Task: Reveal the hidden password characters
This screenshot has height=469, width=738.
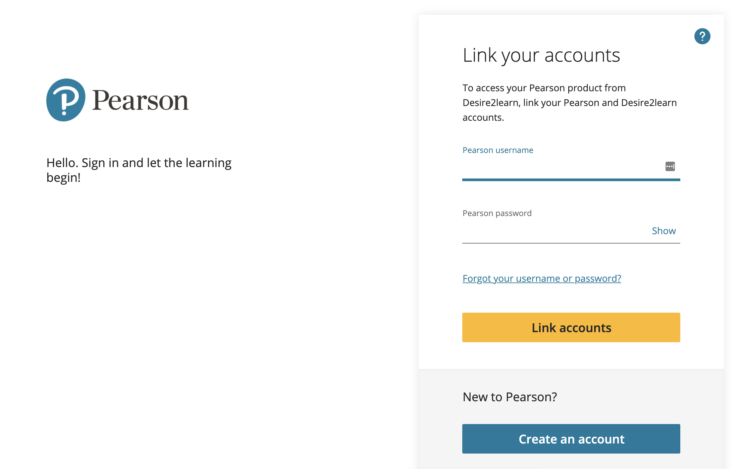Action: (x=664, y=230)
